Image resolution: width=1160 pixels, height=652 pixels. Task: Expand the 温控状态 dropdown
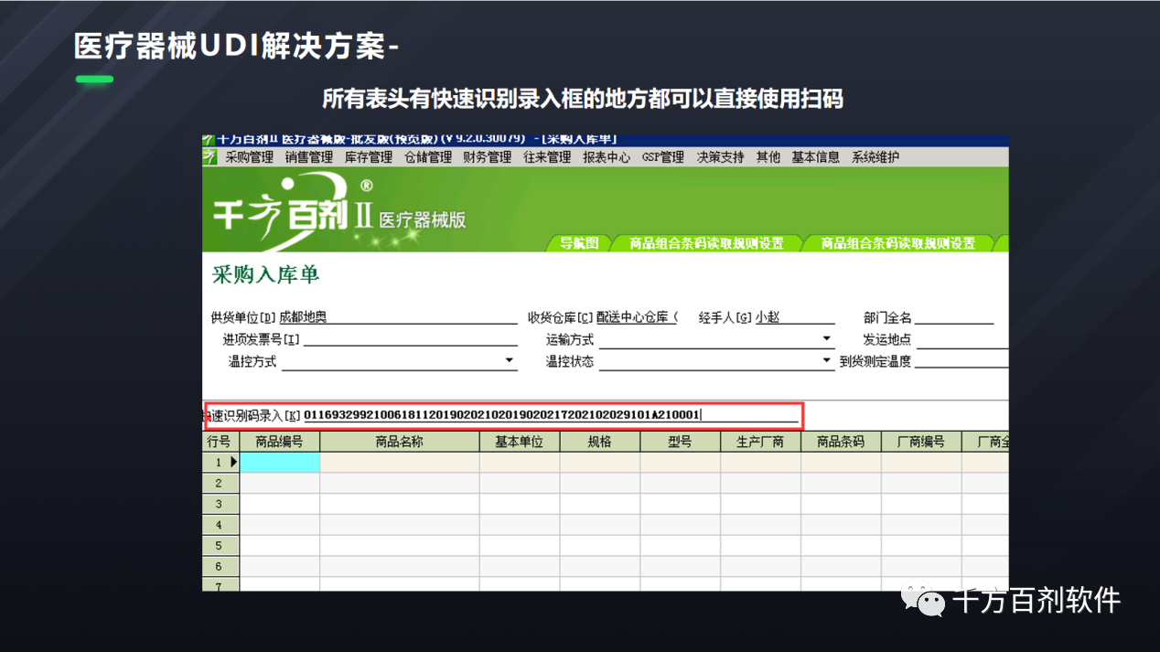(x=826, y=361)
